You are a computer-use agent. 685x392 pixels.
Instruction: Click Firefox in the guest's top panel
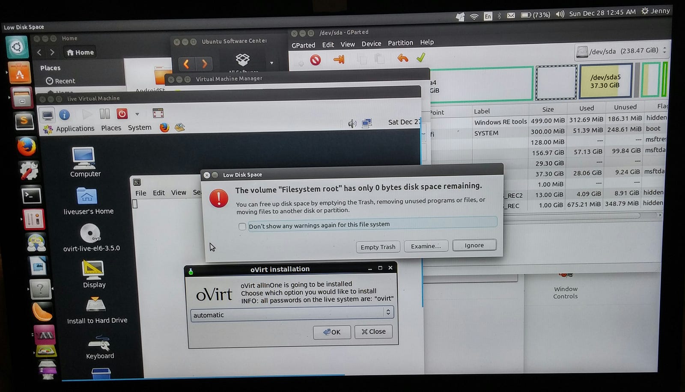click(x=164, y=127)
